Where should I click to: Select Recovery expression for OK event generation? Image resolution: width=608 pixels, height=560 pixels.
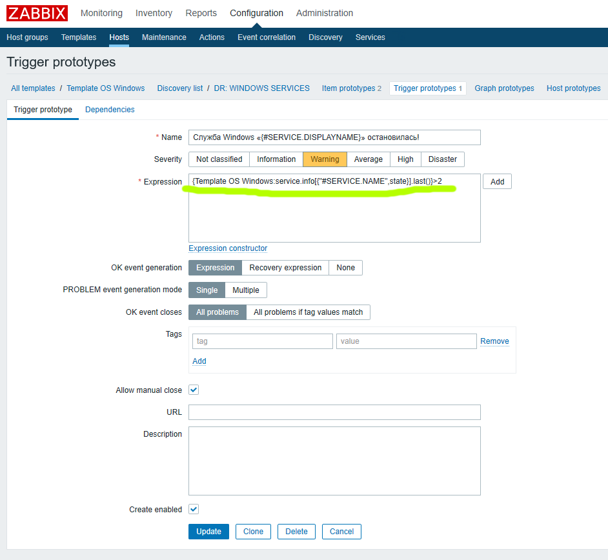[x=285, y=268]
